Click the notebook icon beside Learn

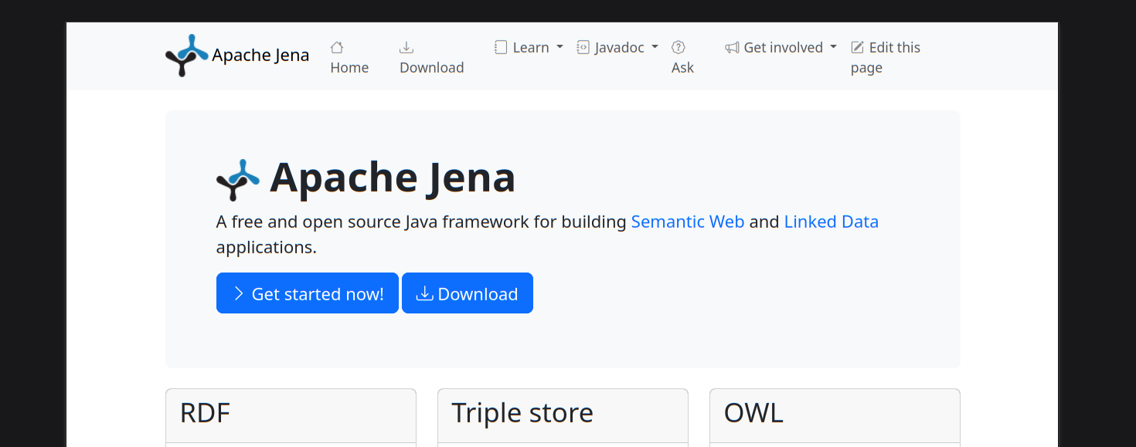click(x=501, y=47)
